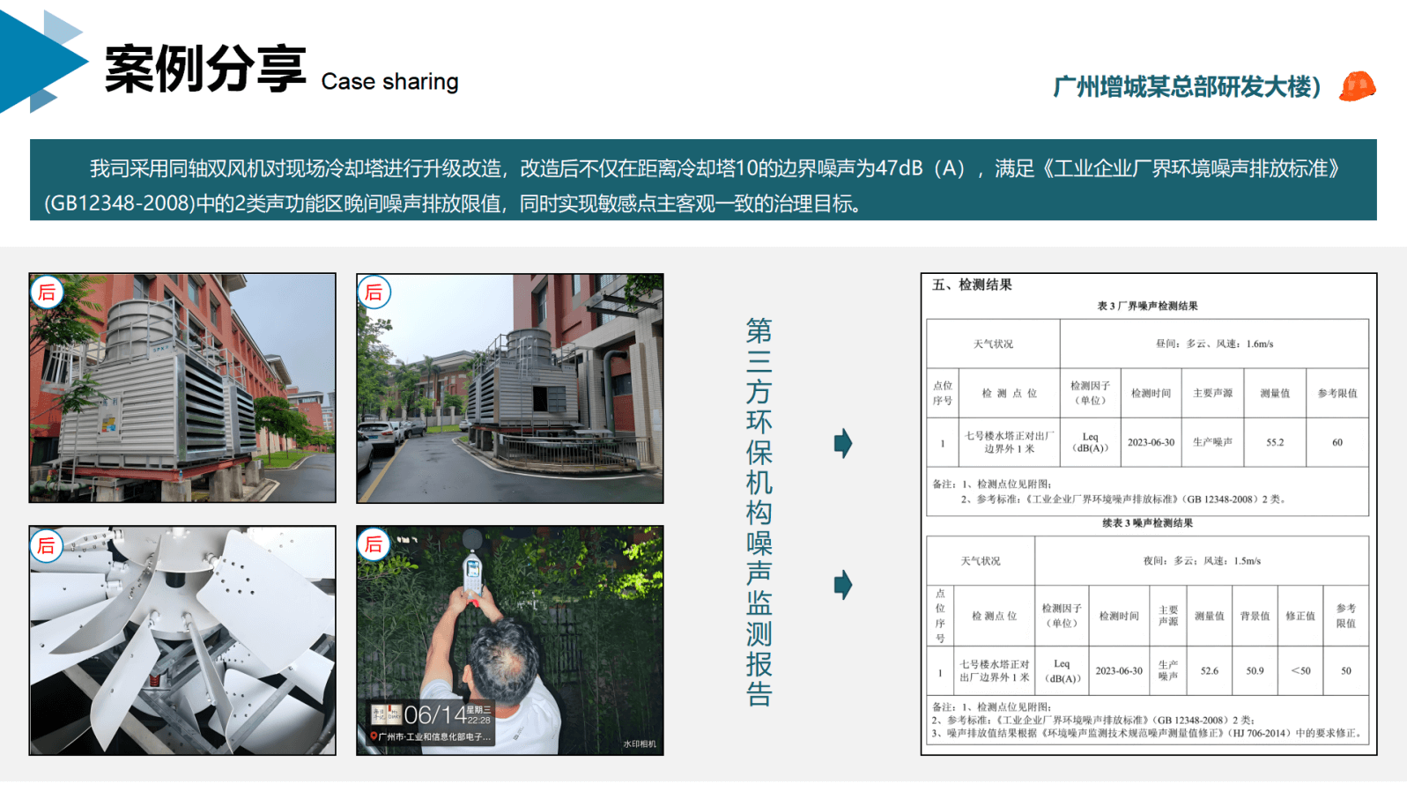Screen dimensions: 1407x791
Task: Click the red location pin in the night photo
Action: coord(374,736)
